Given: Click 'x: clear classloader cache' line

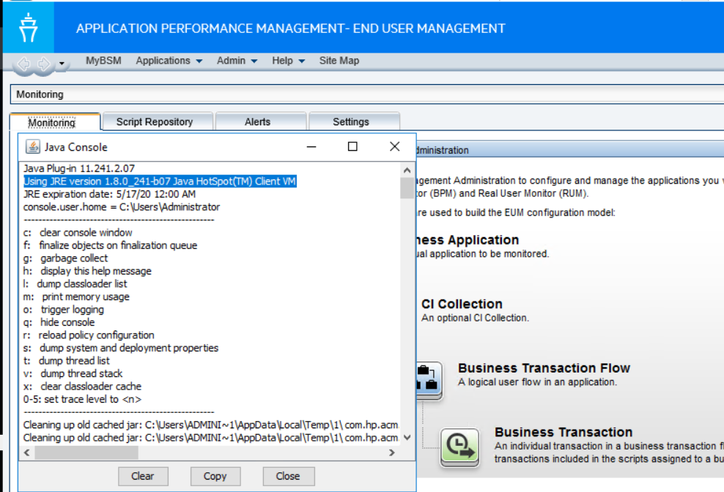Looking at the screenshot, I should tap(82, 387).
